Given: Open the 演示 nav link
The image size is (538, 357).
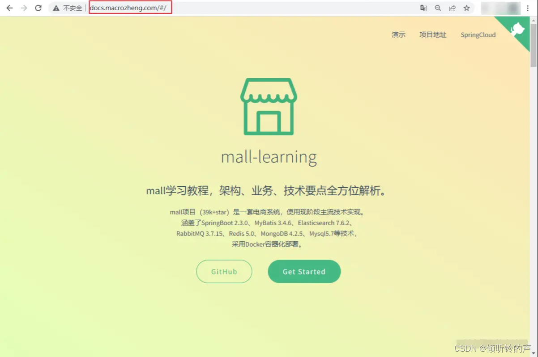Looking at the screenshot, I should tap(398, 35).
